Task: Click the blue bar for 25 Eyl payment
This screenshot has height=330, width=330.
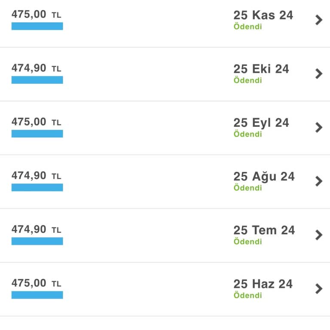Action: [x=37, y=134]
